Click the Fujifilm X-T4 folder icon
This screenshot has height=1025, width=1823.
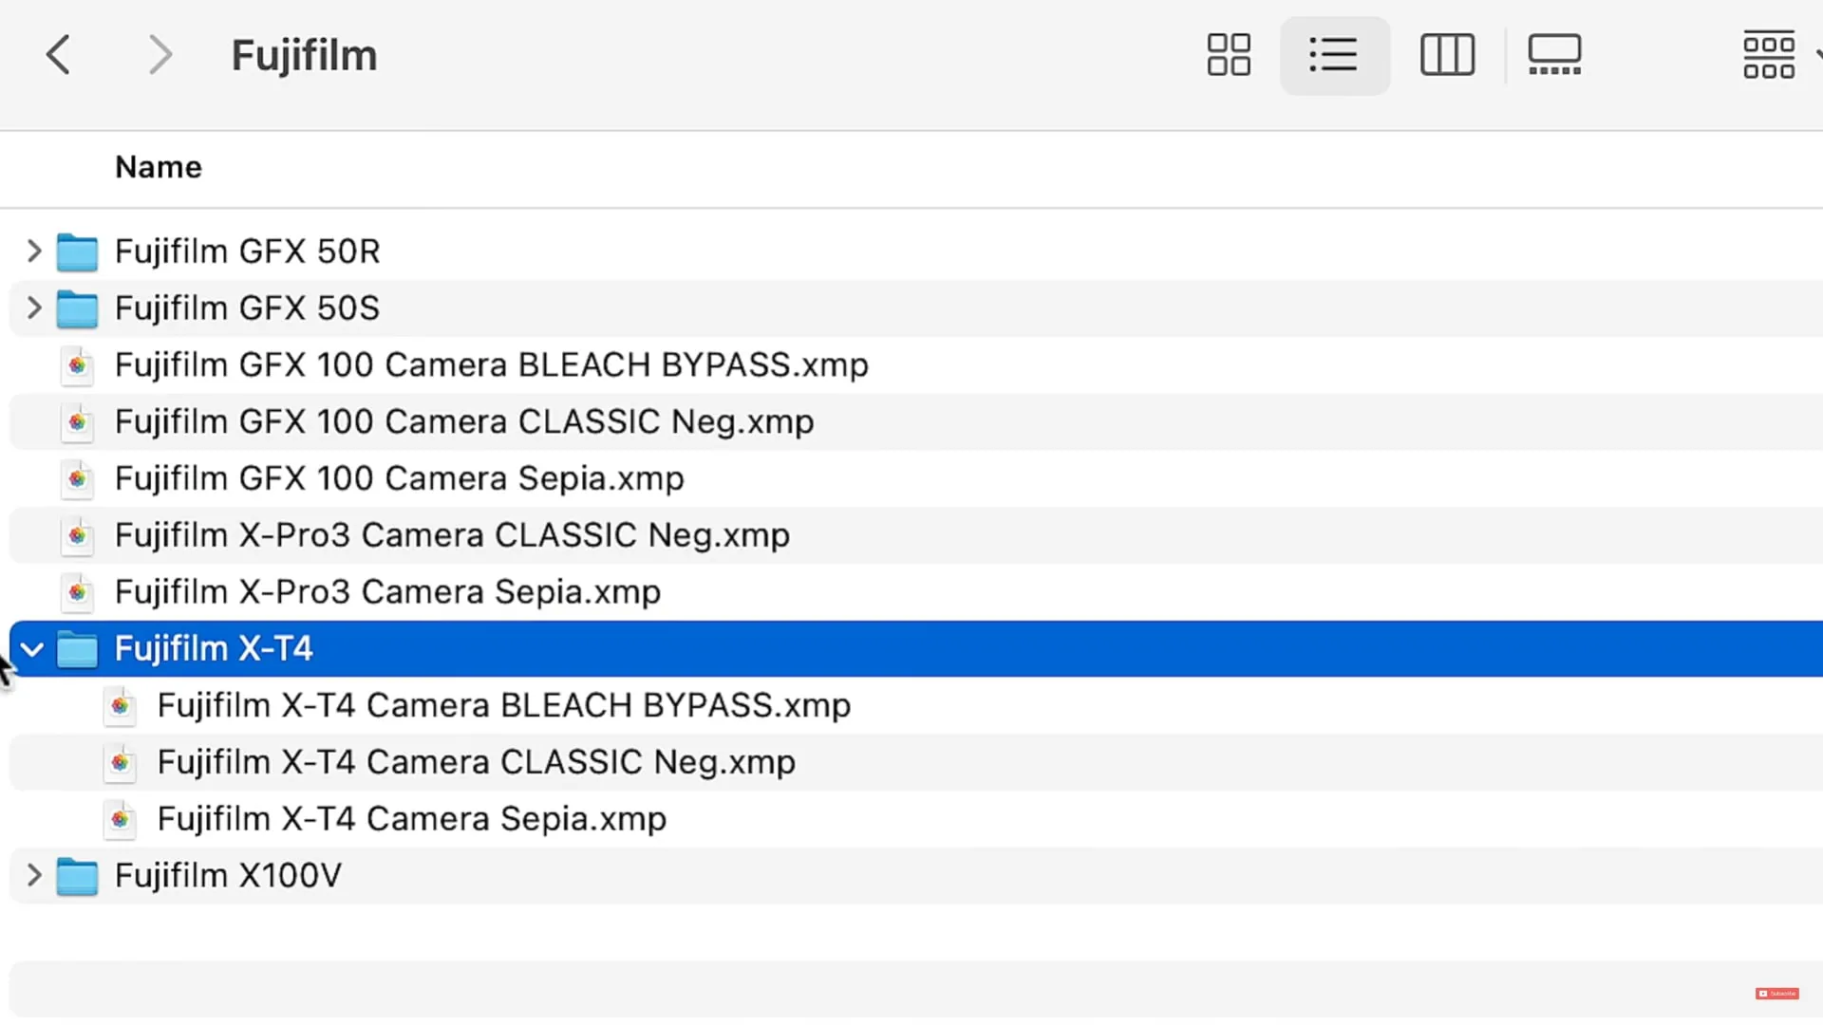tap(77, 650)
